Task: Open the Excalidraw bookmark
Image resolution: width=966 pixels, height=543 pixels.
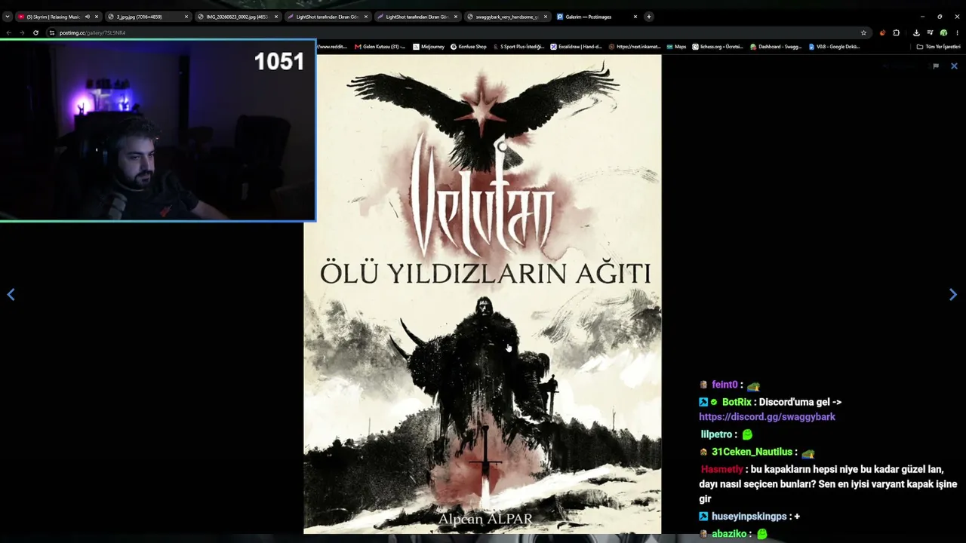Action: point(576,47)
